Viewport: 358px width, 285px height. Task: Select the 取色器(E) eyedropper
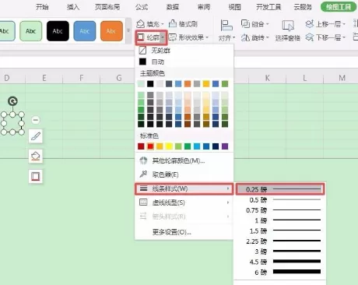point(184,174)
